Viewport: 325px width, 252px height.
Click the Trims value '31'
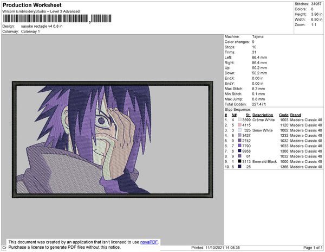(254, 52)
